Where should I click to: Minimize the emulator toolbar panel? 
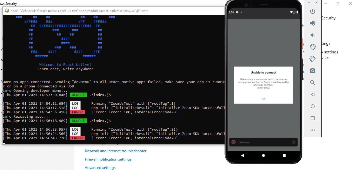click(x=309, y=2)
